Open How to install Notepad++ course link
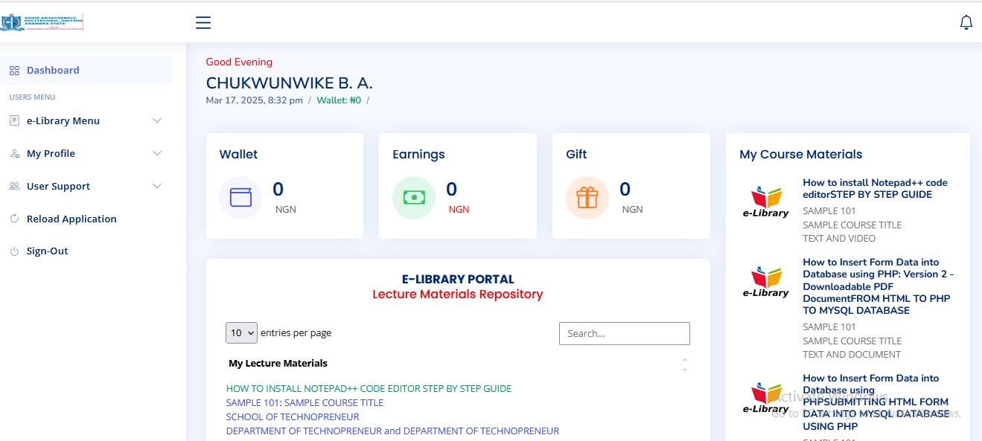The height and width of the screenshot is (441, 982). tap(875, 188)
